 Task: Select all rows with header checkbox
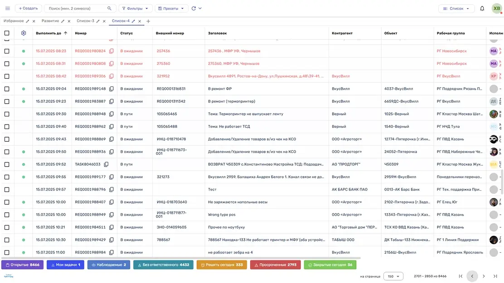[7, 33]
